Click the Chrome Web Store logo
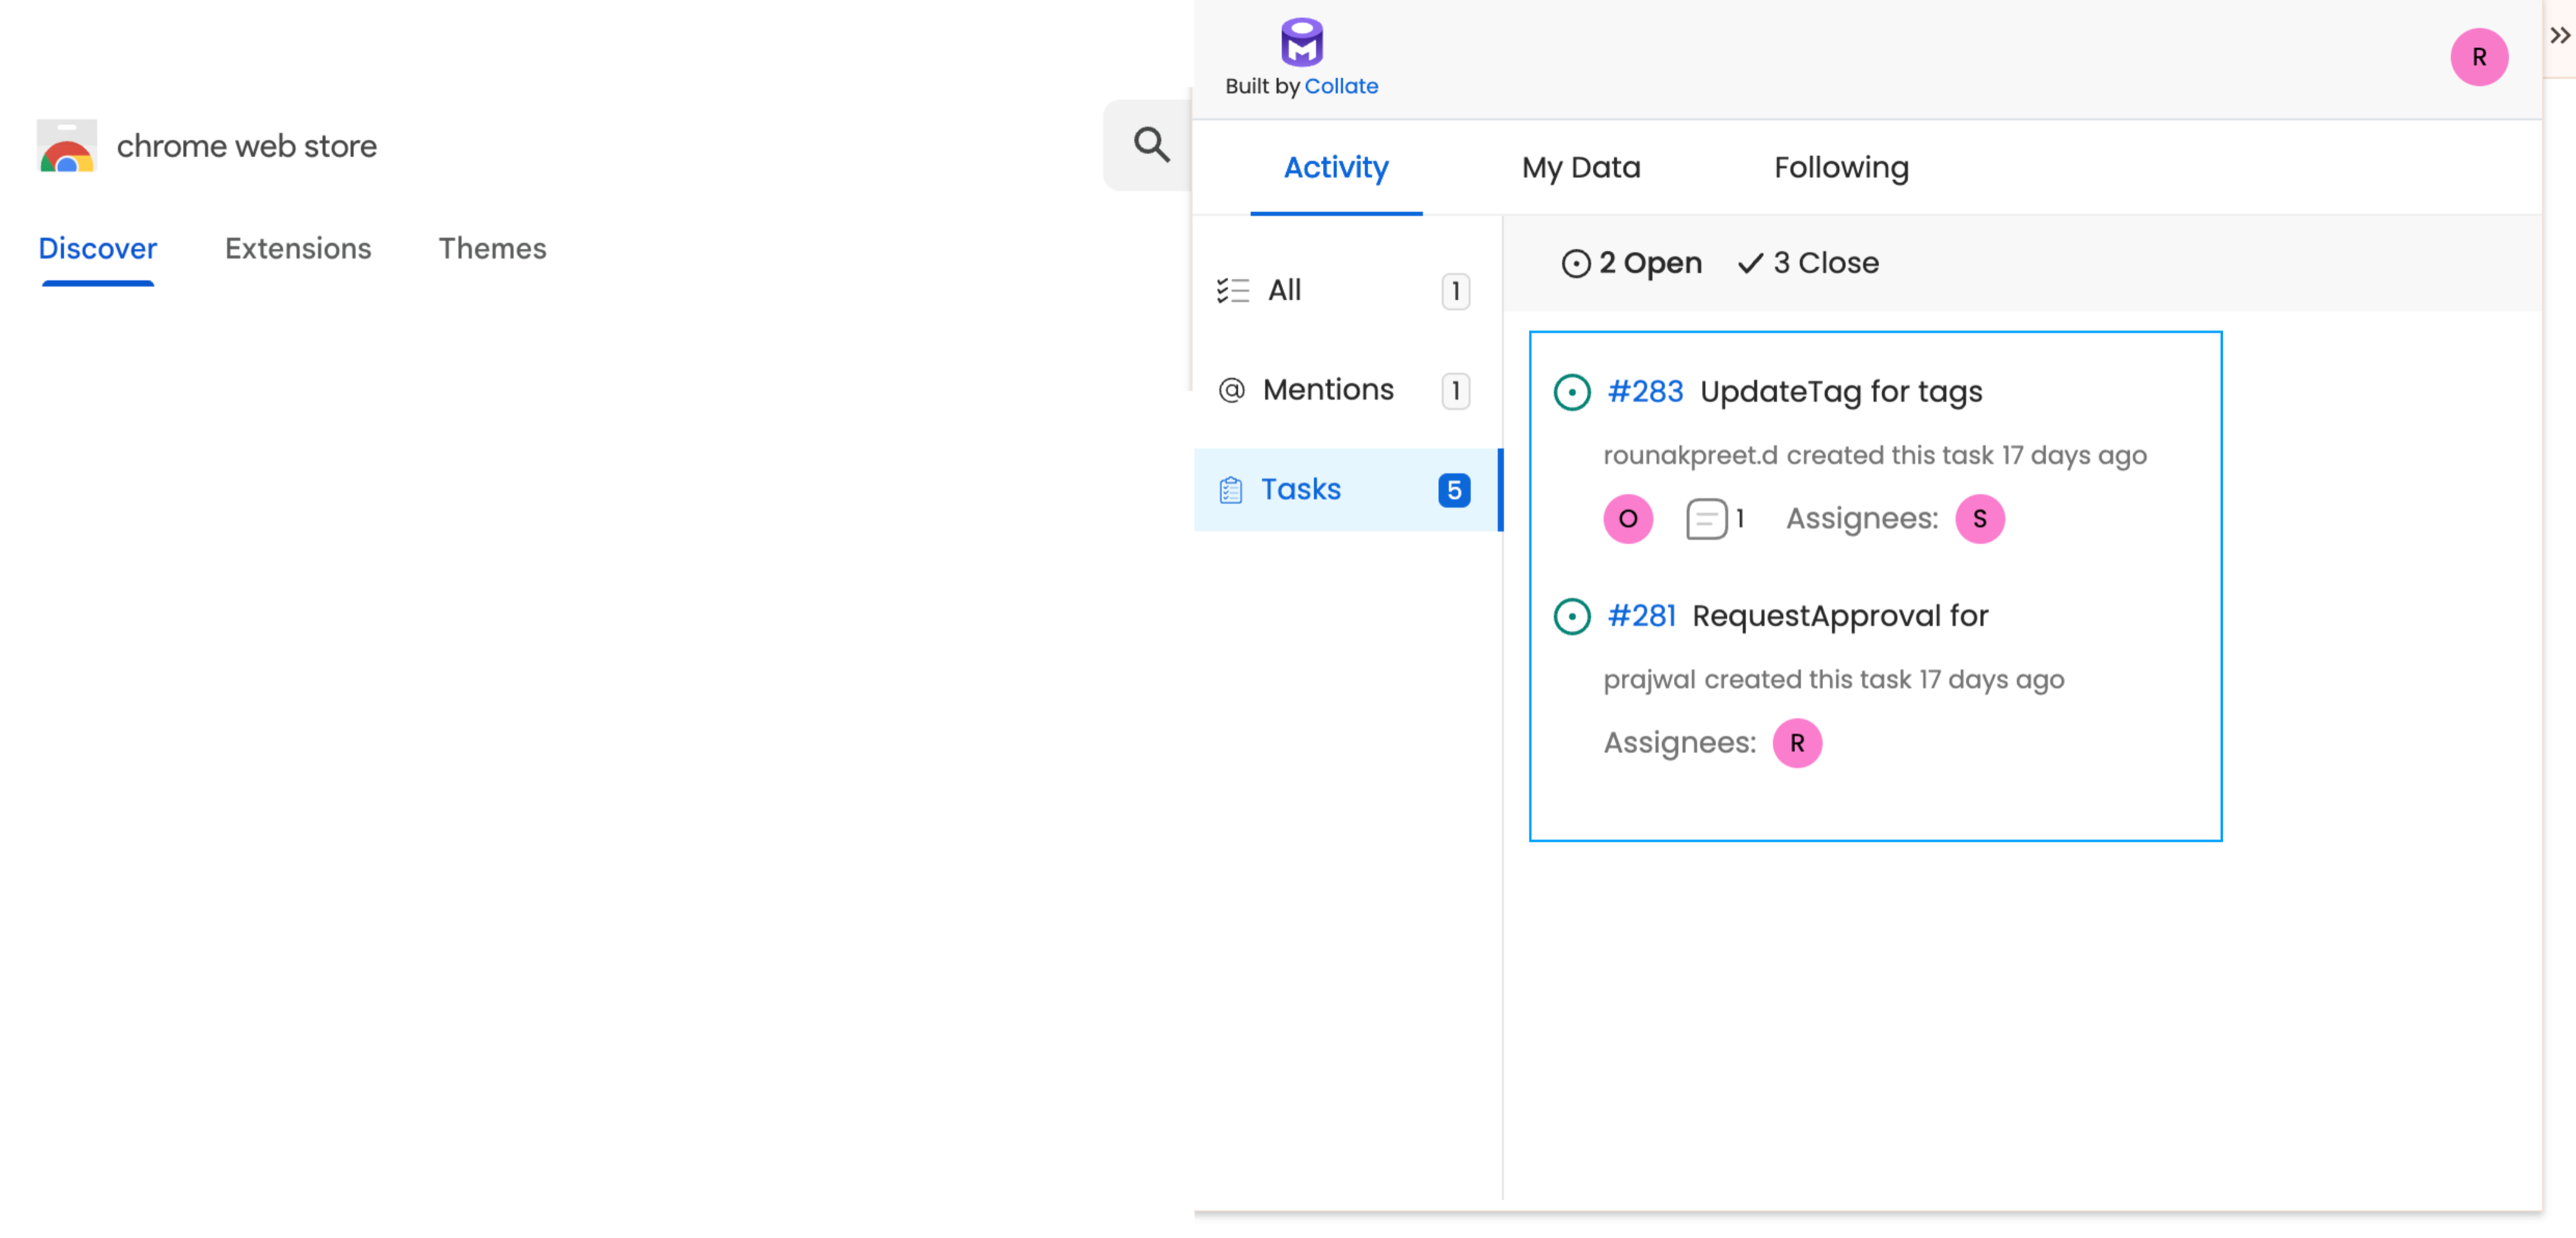This screenshot has width=2576, height=1238. [67, 146]
